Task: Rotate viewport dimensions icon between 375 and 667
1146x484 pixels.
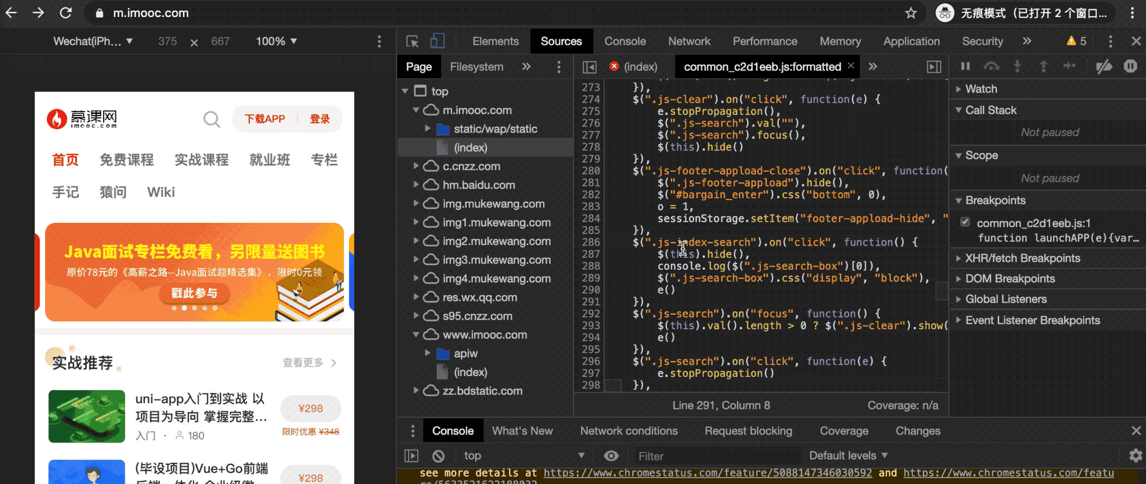Action: (x=194, y=42)
